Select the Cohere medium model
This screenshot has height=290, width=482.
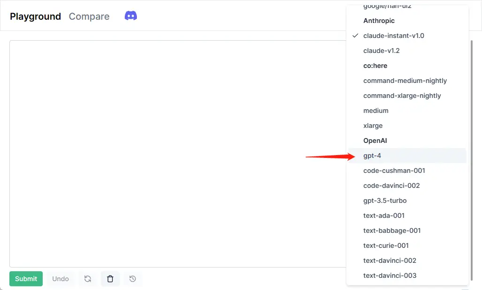[407, 111]
